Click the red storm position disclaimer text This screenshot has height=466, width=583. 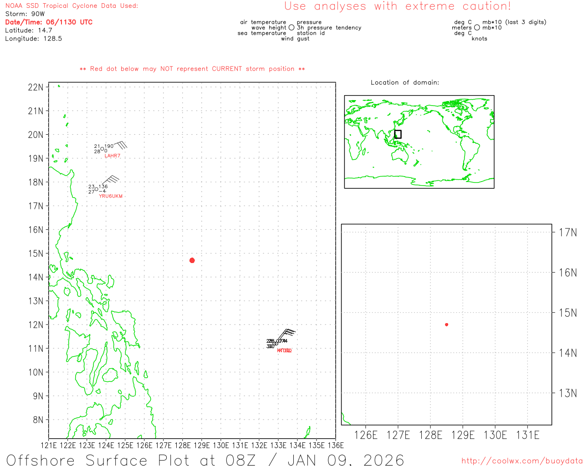tap(192, 69)
